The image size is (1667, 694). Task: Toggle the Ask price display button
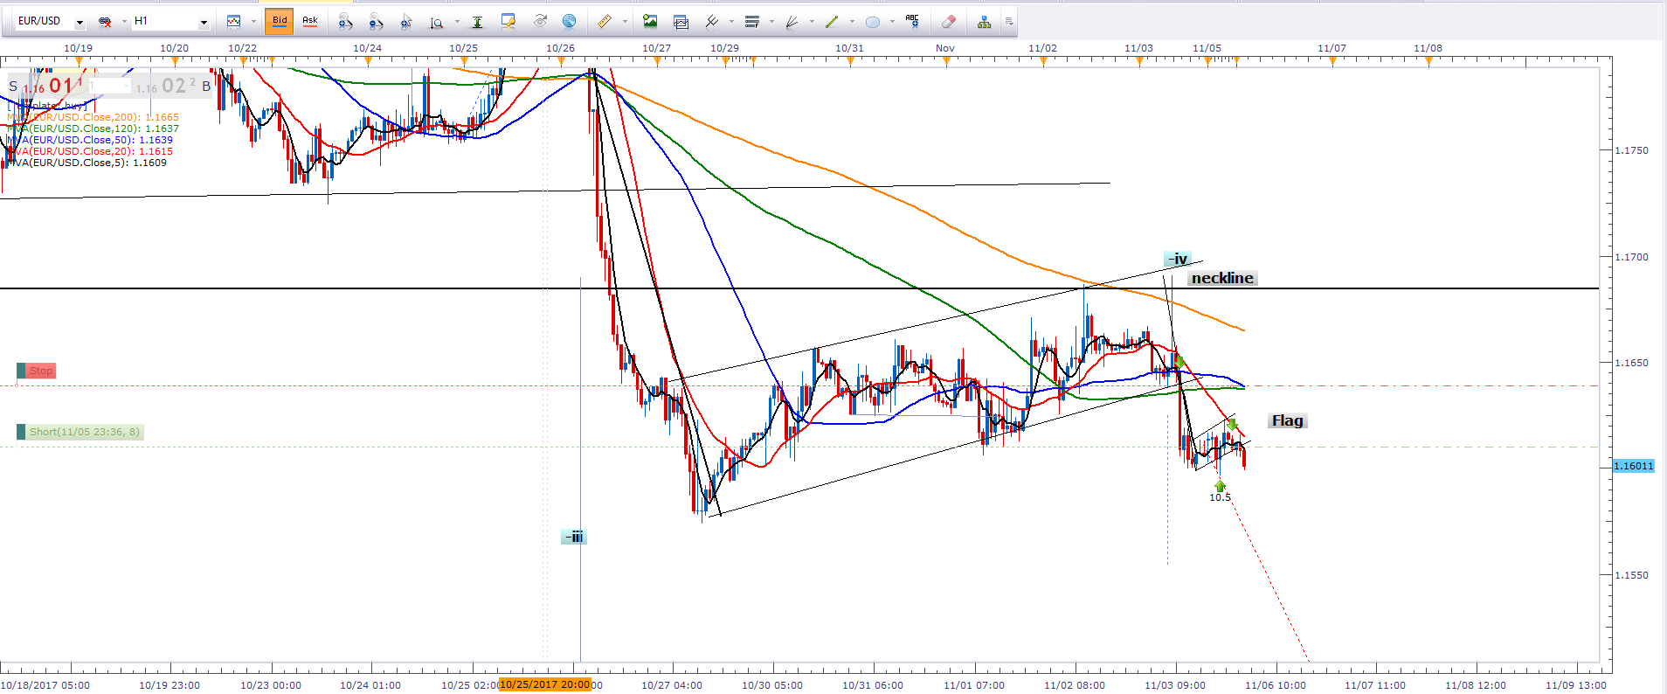click(310, 21)
